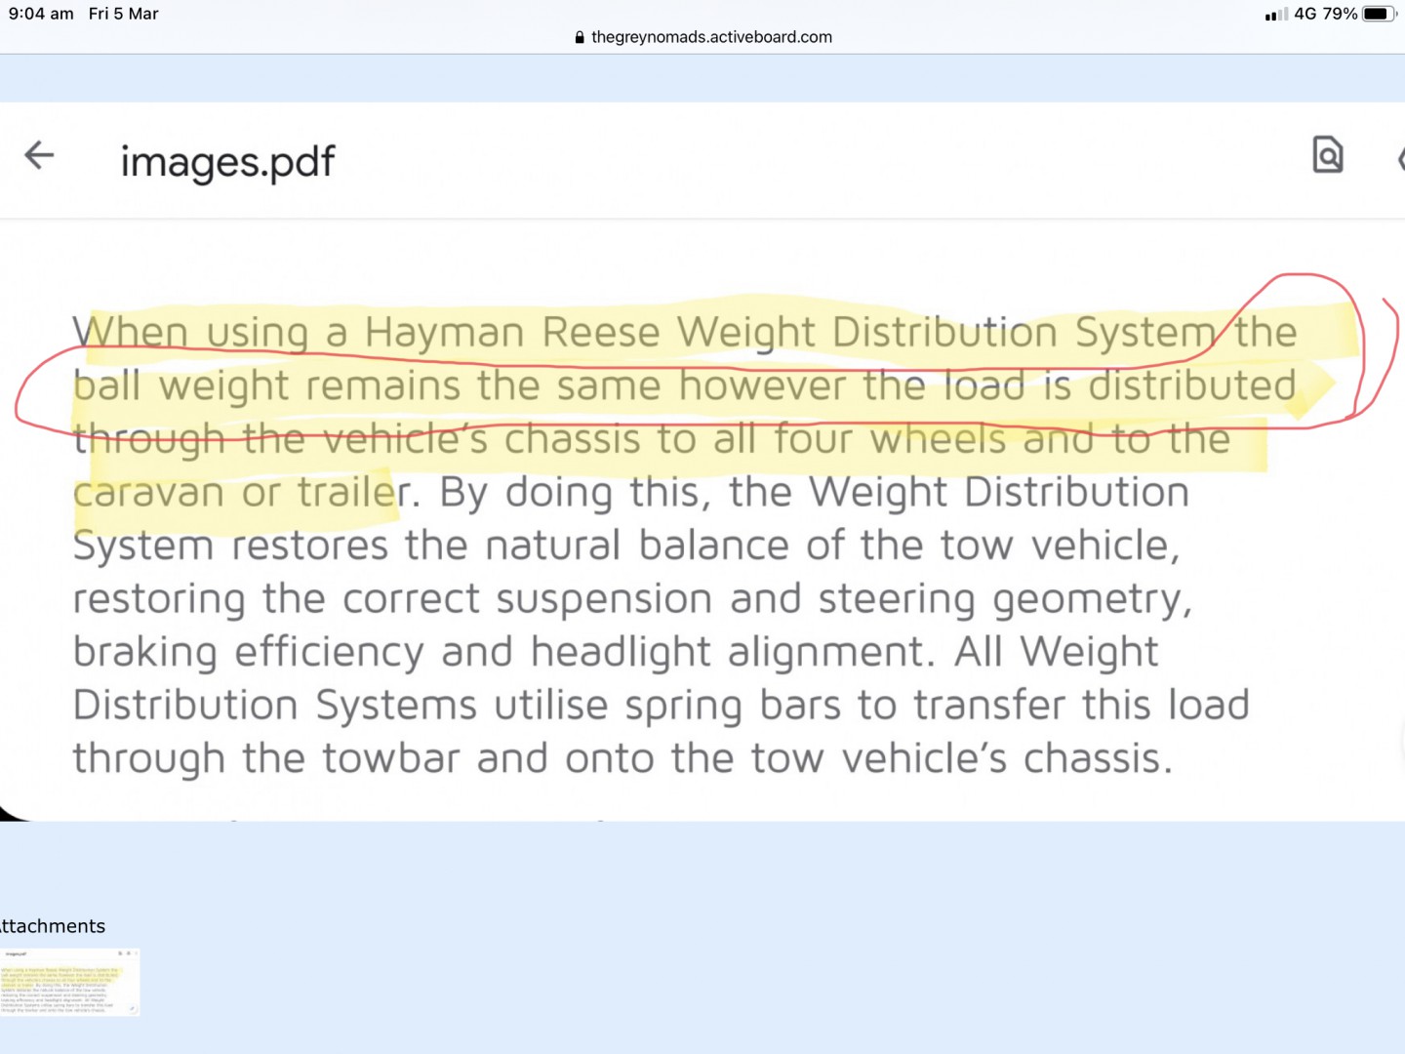Open the find-in-document search icon

(1327, 155)
